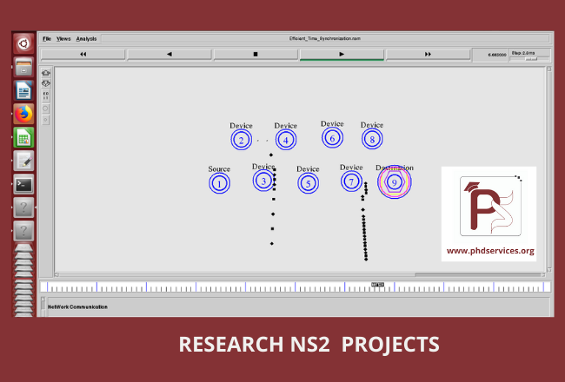Click the Efficient_Time_Synchronization.nam title field
This screenshot has width=565, height=382.
pyautogui.click(x=325, y=38)
